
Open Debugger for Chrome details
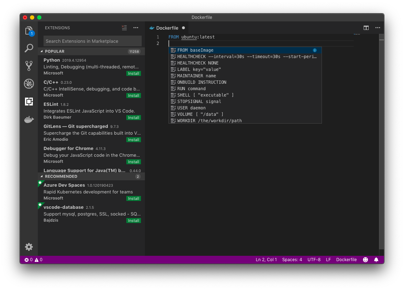(91, 155)
